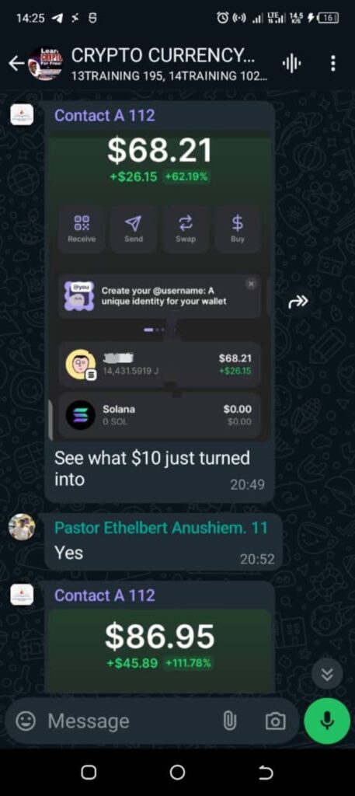Image resolution: width=355 pixels, height=796 pixels.
Task: Open the group voice chat waveform icon
Action: pos(291,64)
